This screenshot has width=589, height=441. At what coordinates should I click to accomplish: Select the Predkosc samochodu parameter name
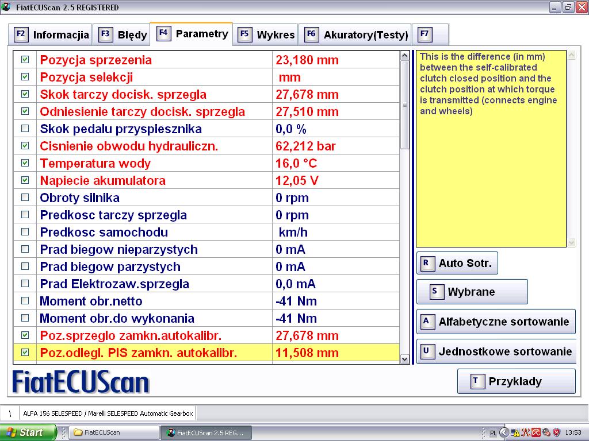coord(104,232)
